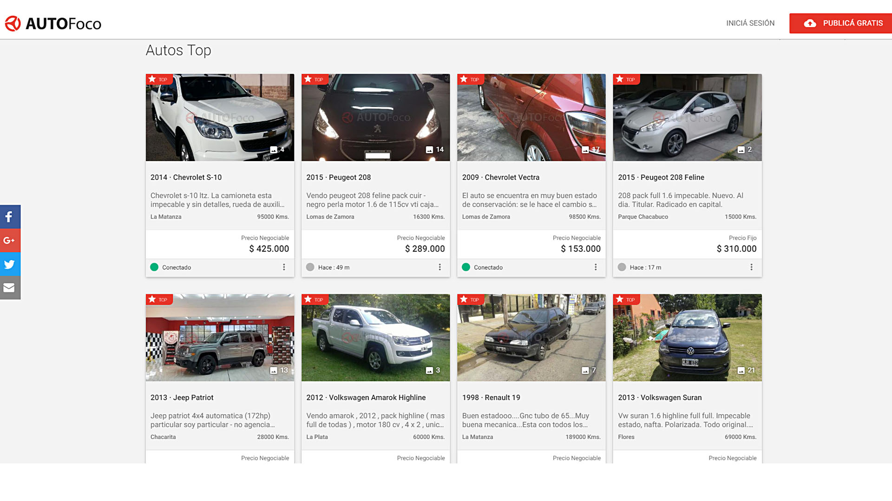Click the price $ 425.000

pos(269,249)
